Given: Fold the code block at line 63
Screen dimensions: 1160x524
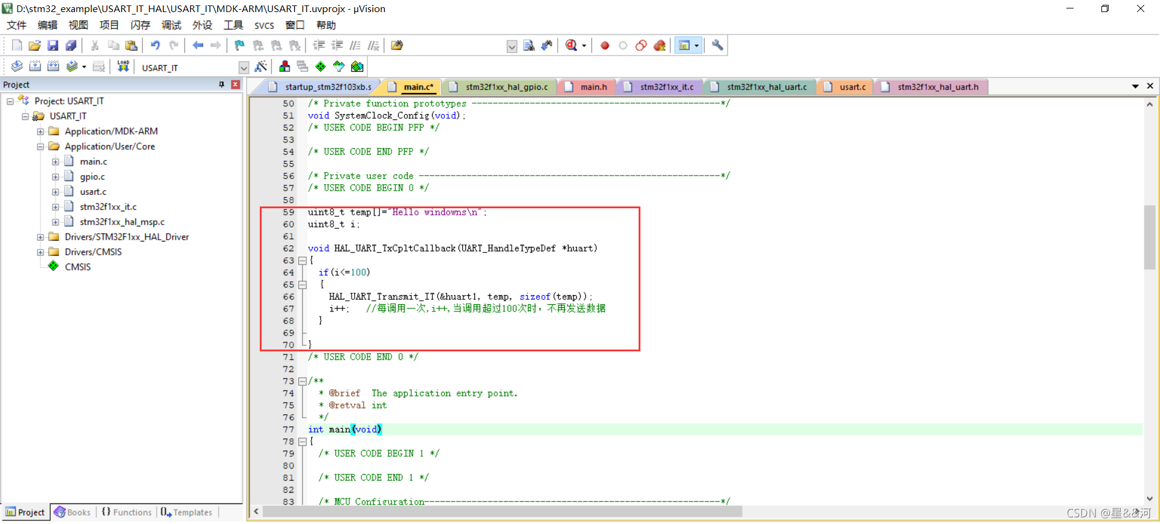Looking at the screenshot, I should point(302,260).
